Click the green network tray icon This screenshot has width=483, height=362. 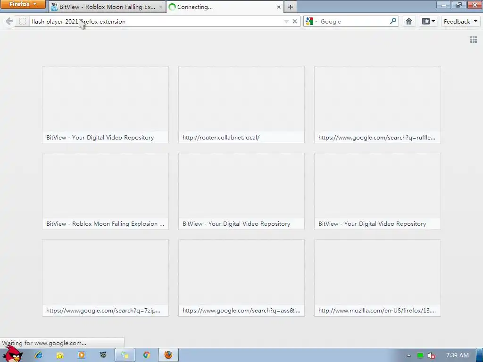[x=420, y=355]
